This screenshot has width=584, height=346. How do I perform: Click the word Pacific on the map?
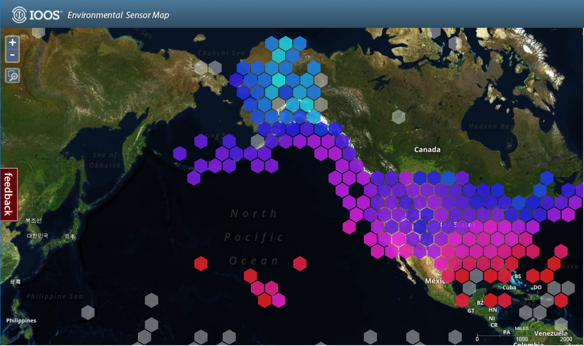(x=254, y=237)
